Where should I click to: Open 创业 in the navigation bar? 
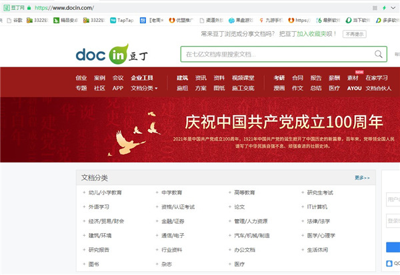81,78
